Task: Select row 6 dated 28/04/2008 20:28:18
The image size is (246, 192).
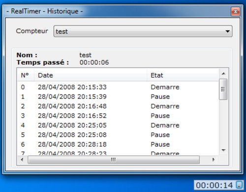Action: 118,144
